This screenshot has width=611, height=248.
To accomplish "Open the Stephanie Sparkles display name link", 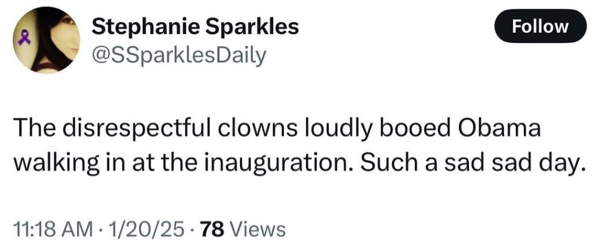I will (195, 26).
